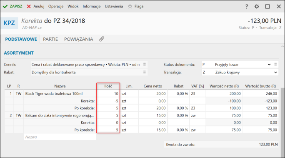
Task: Open attachments via the paperclip icon
Action: pyautogui.click(x=102, y=39)
